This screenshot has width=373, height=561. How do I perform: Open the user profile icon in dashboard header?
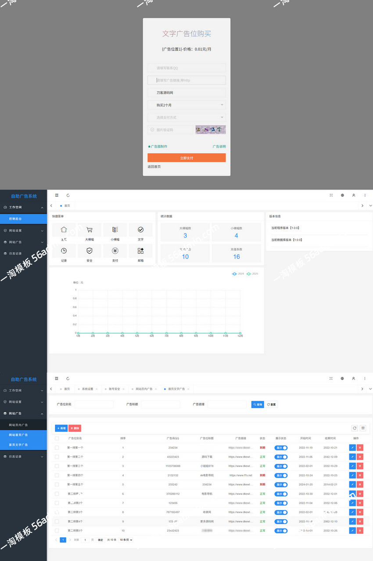click(x=354, y=195)
